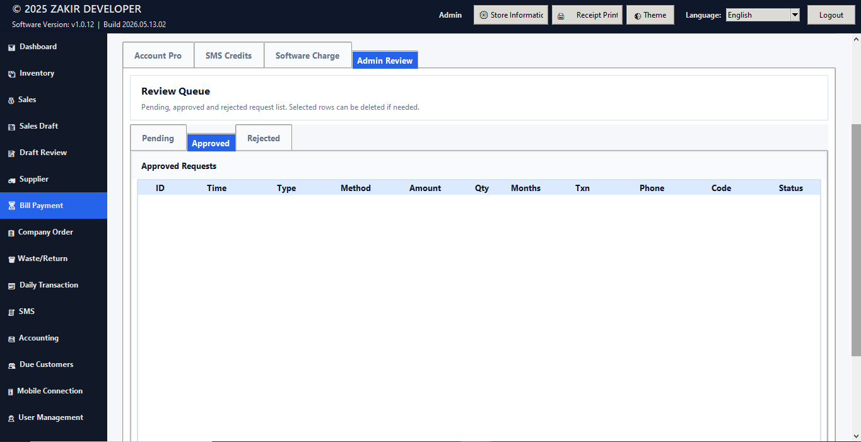
Task: Click the Bill Payment hourglass icon
Action: click(11, 206)
